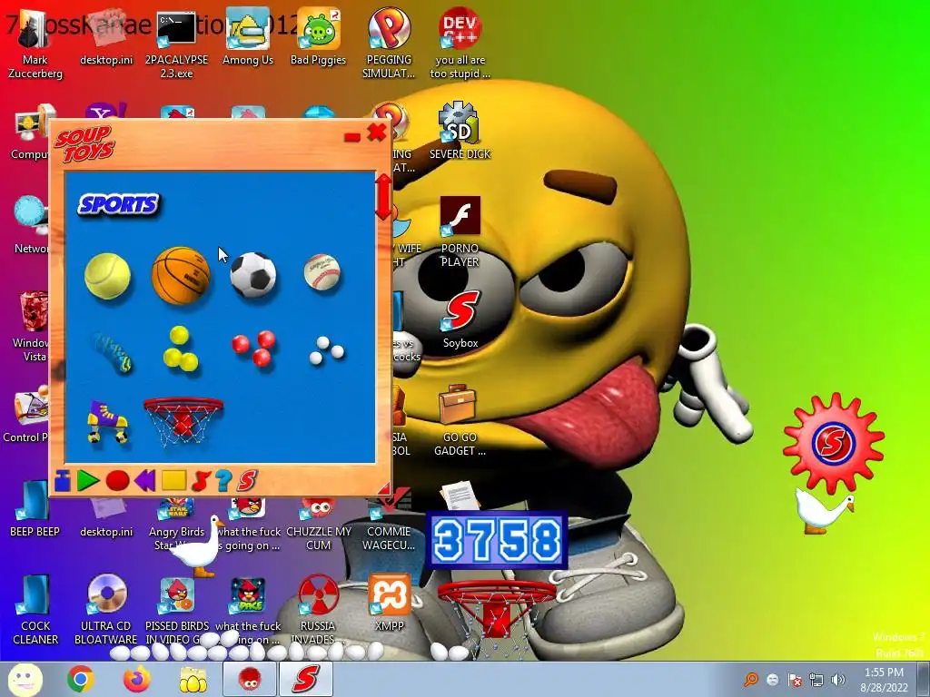Image resolution: width=930 pixels, height=697 pixels.
Task: Click the purple rewind arrows button
Action: (145, 481)
